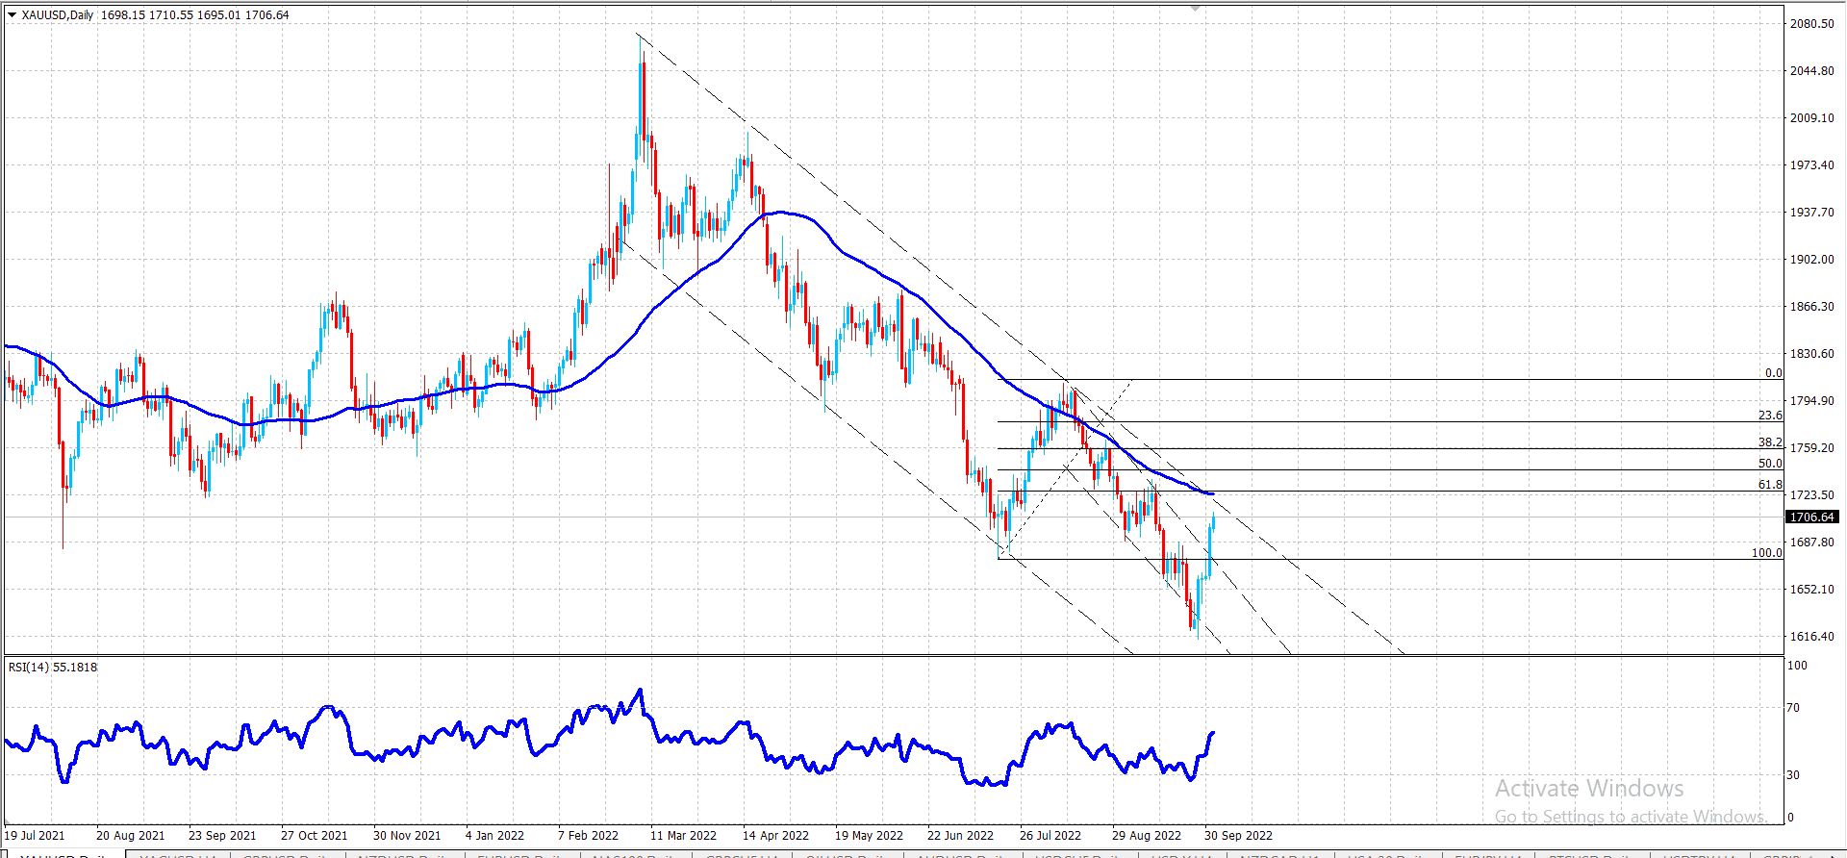Viewport: 1847px width, 858px height.
Task: Click the 26 Jul 2022 date label
Action: click(x=1050, y=836)
